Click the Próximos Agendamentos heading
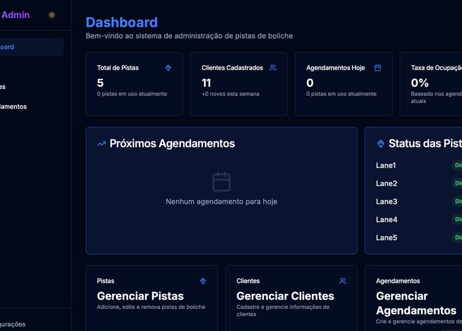 pos(172,144)
